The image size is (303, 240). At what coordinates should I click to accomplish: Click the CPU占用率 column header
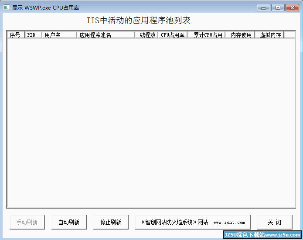tap(173, 35)
